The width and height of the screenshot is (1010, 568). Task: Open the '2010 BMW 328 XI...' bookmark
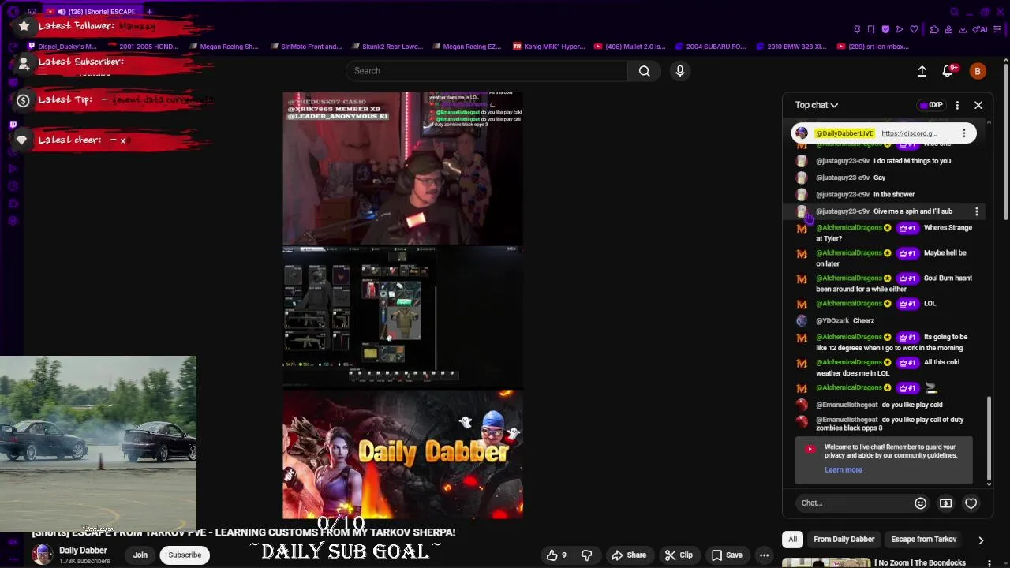[x=791, y=47]
